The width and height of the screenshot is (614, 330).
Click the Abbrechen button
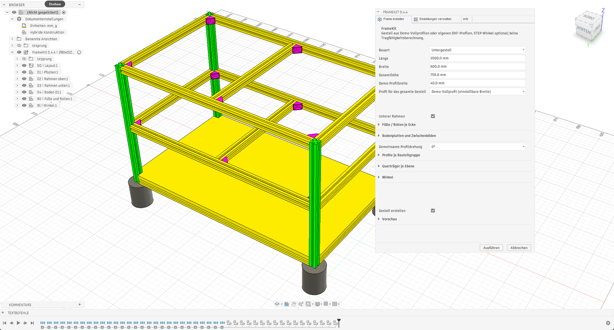(x=519, y=248)
